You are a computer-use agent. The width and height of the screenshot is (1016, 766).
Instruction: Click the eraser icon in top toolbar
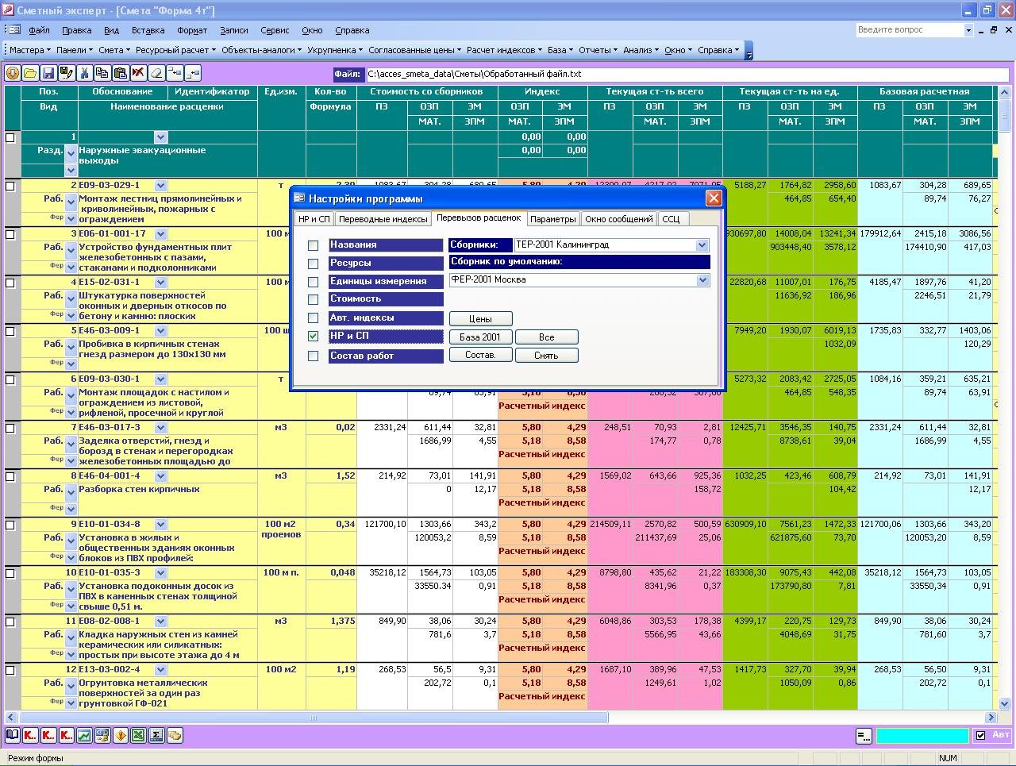pos(156,73)
